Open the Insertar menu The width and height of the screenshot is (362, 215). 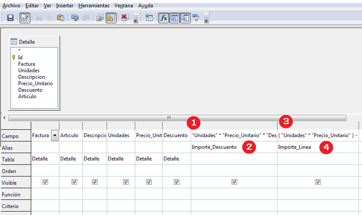(65, 6)
